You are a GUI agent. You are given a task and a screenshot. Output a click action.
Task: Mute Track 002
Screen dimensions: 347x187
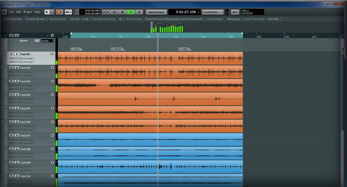[x=11, y=68]
